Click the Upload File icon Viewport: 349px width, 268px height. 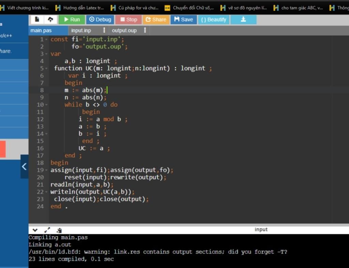pyautogui.click(x=50, y=19)
